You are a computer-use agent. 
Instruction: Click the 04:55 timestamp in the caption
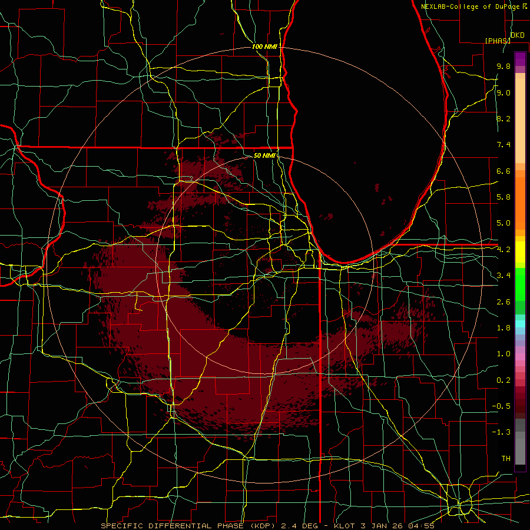(x=421, y=526)
